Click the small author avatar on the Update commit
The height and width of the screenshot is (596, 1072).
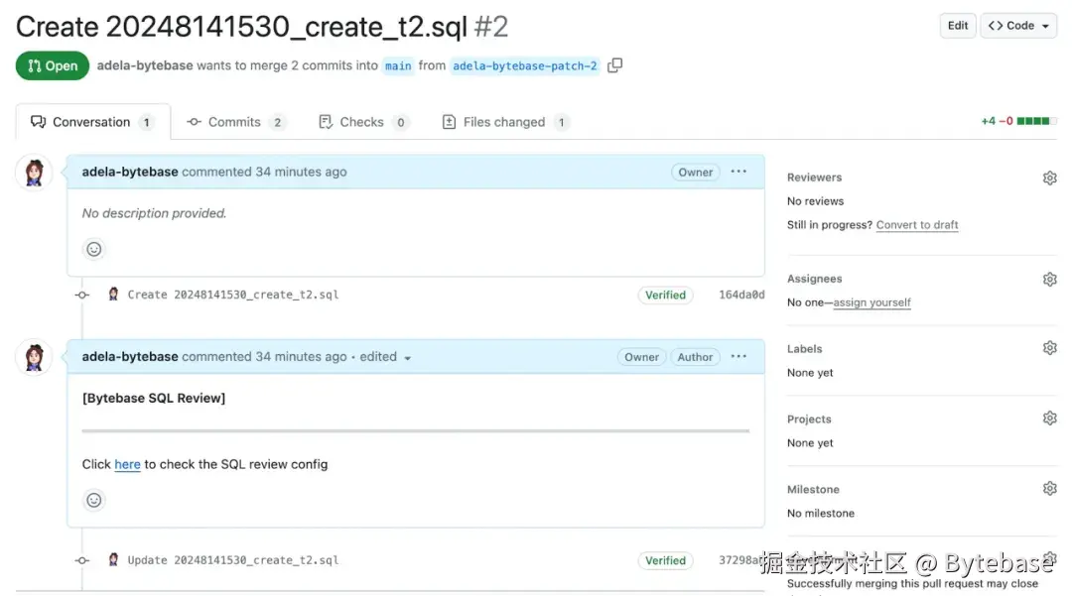(x=113, y=560)
